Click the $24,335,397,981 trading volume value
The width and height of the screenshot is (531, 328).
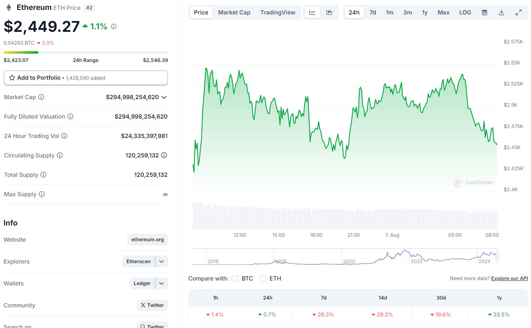pyautogui.click(x=144, y=136)
